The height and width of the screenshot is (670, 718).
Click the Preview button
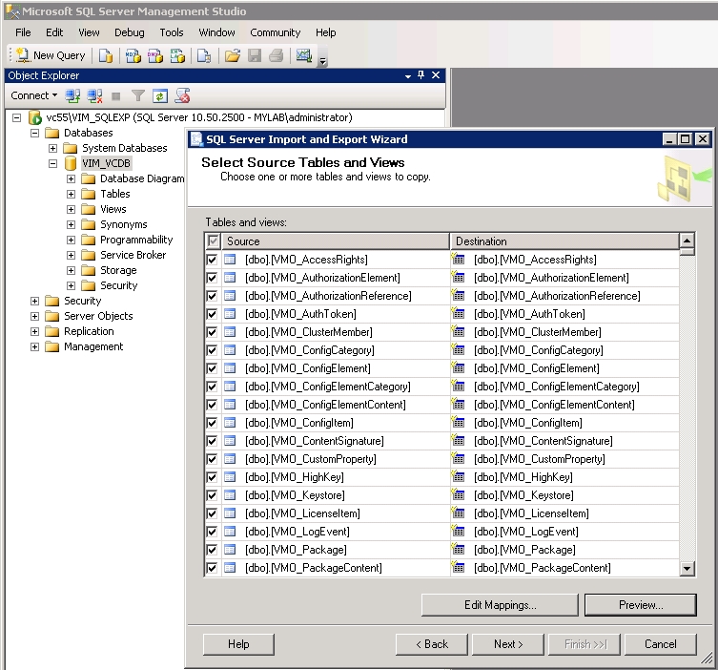(641, 605)
